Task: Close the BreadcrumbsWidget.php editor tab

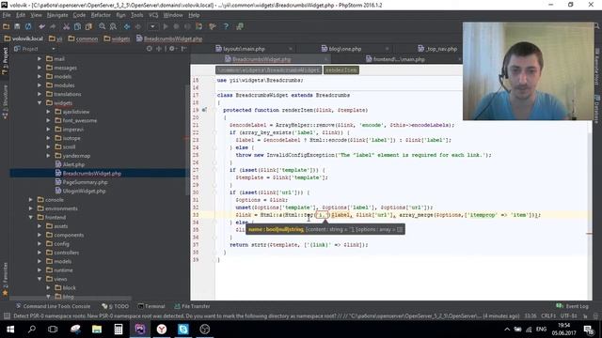Action: point(325,59)
